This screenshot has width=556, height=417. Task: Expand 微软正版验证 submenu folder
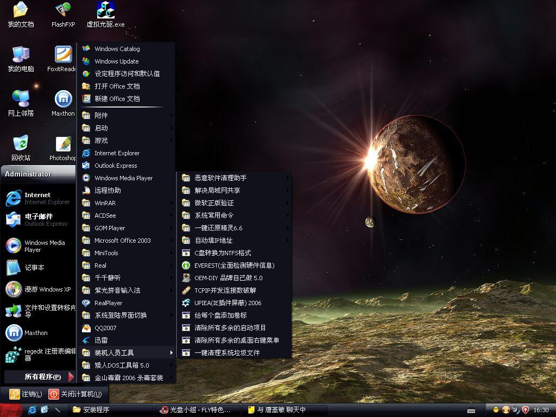[234, 203]
